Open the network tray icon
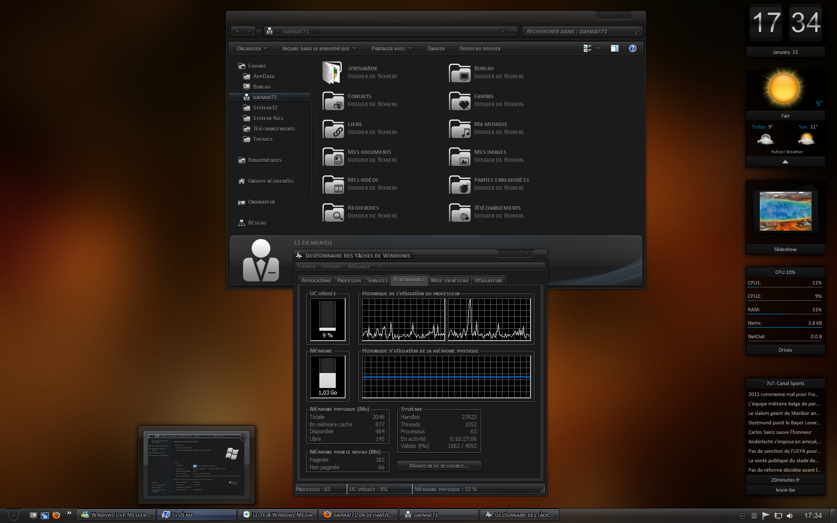837x523 pixels. click(778, 516)
